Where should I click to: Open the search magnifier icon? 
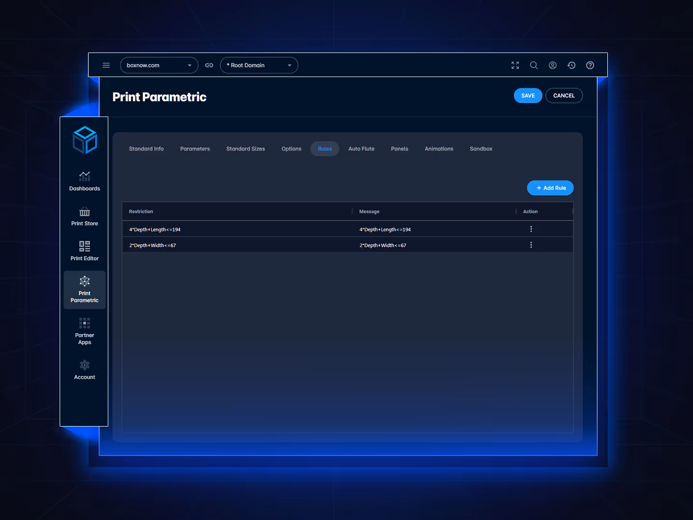(534, 65)
